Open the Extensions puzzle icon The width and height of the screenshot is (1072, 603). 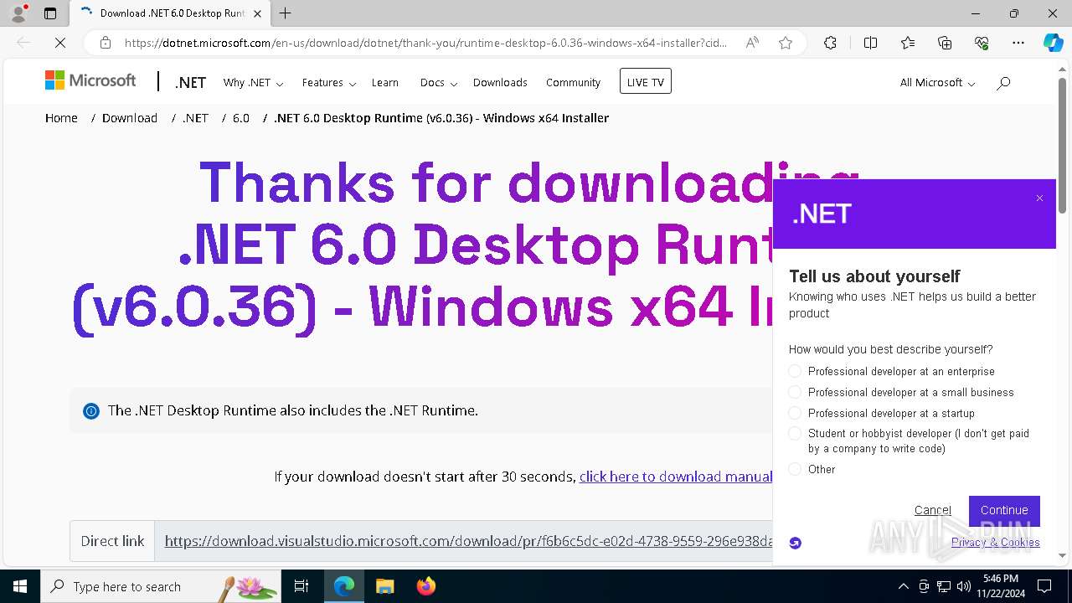(830, 43)
